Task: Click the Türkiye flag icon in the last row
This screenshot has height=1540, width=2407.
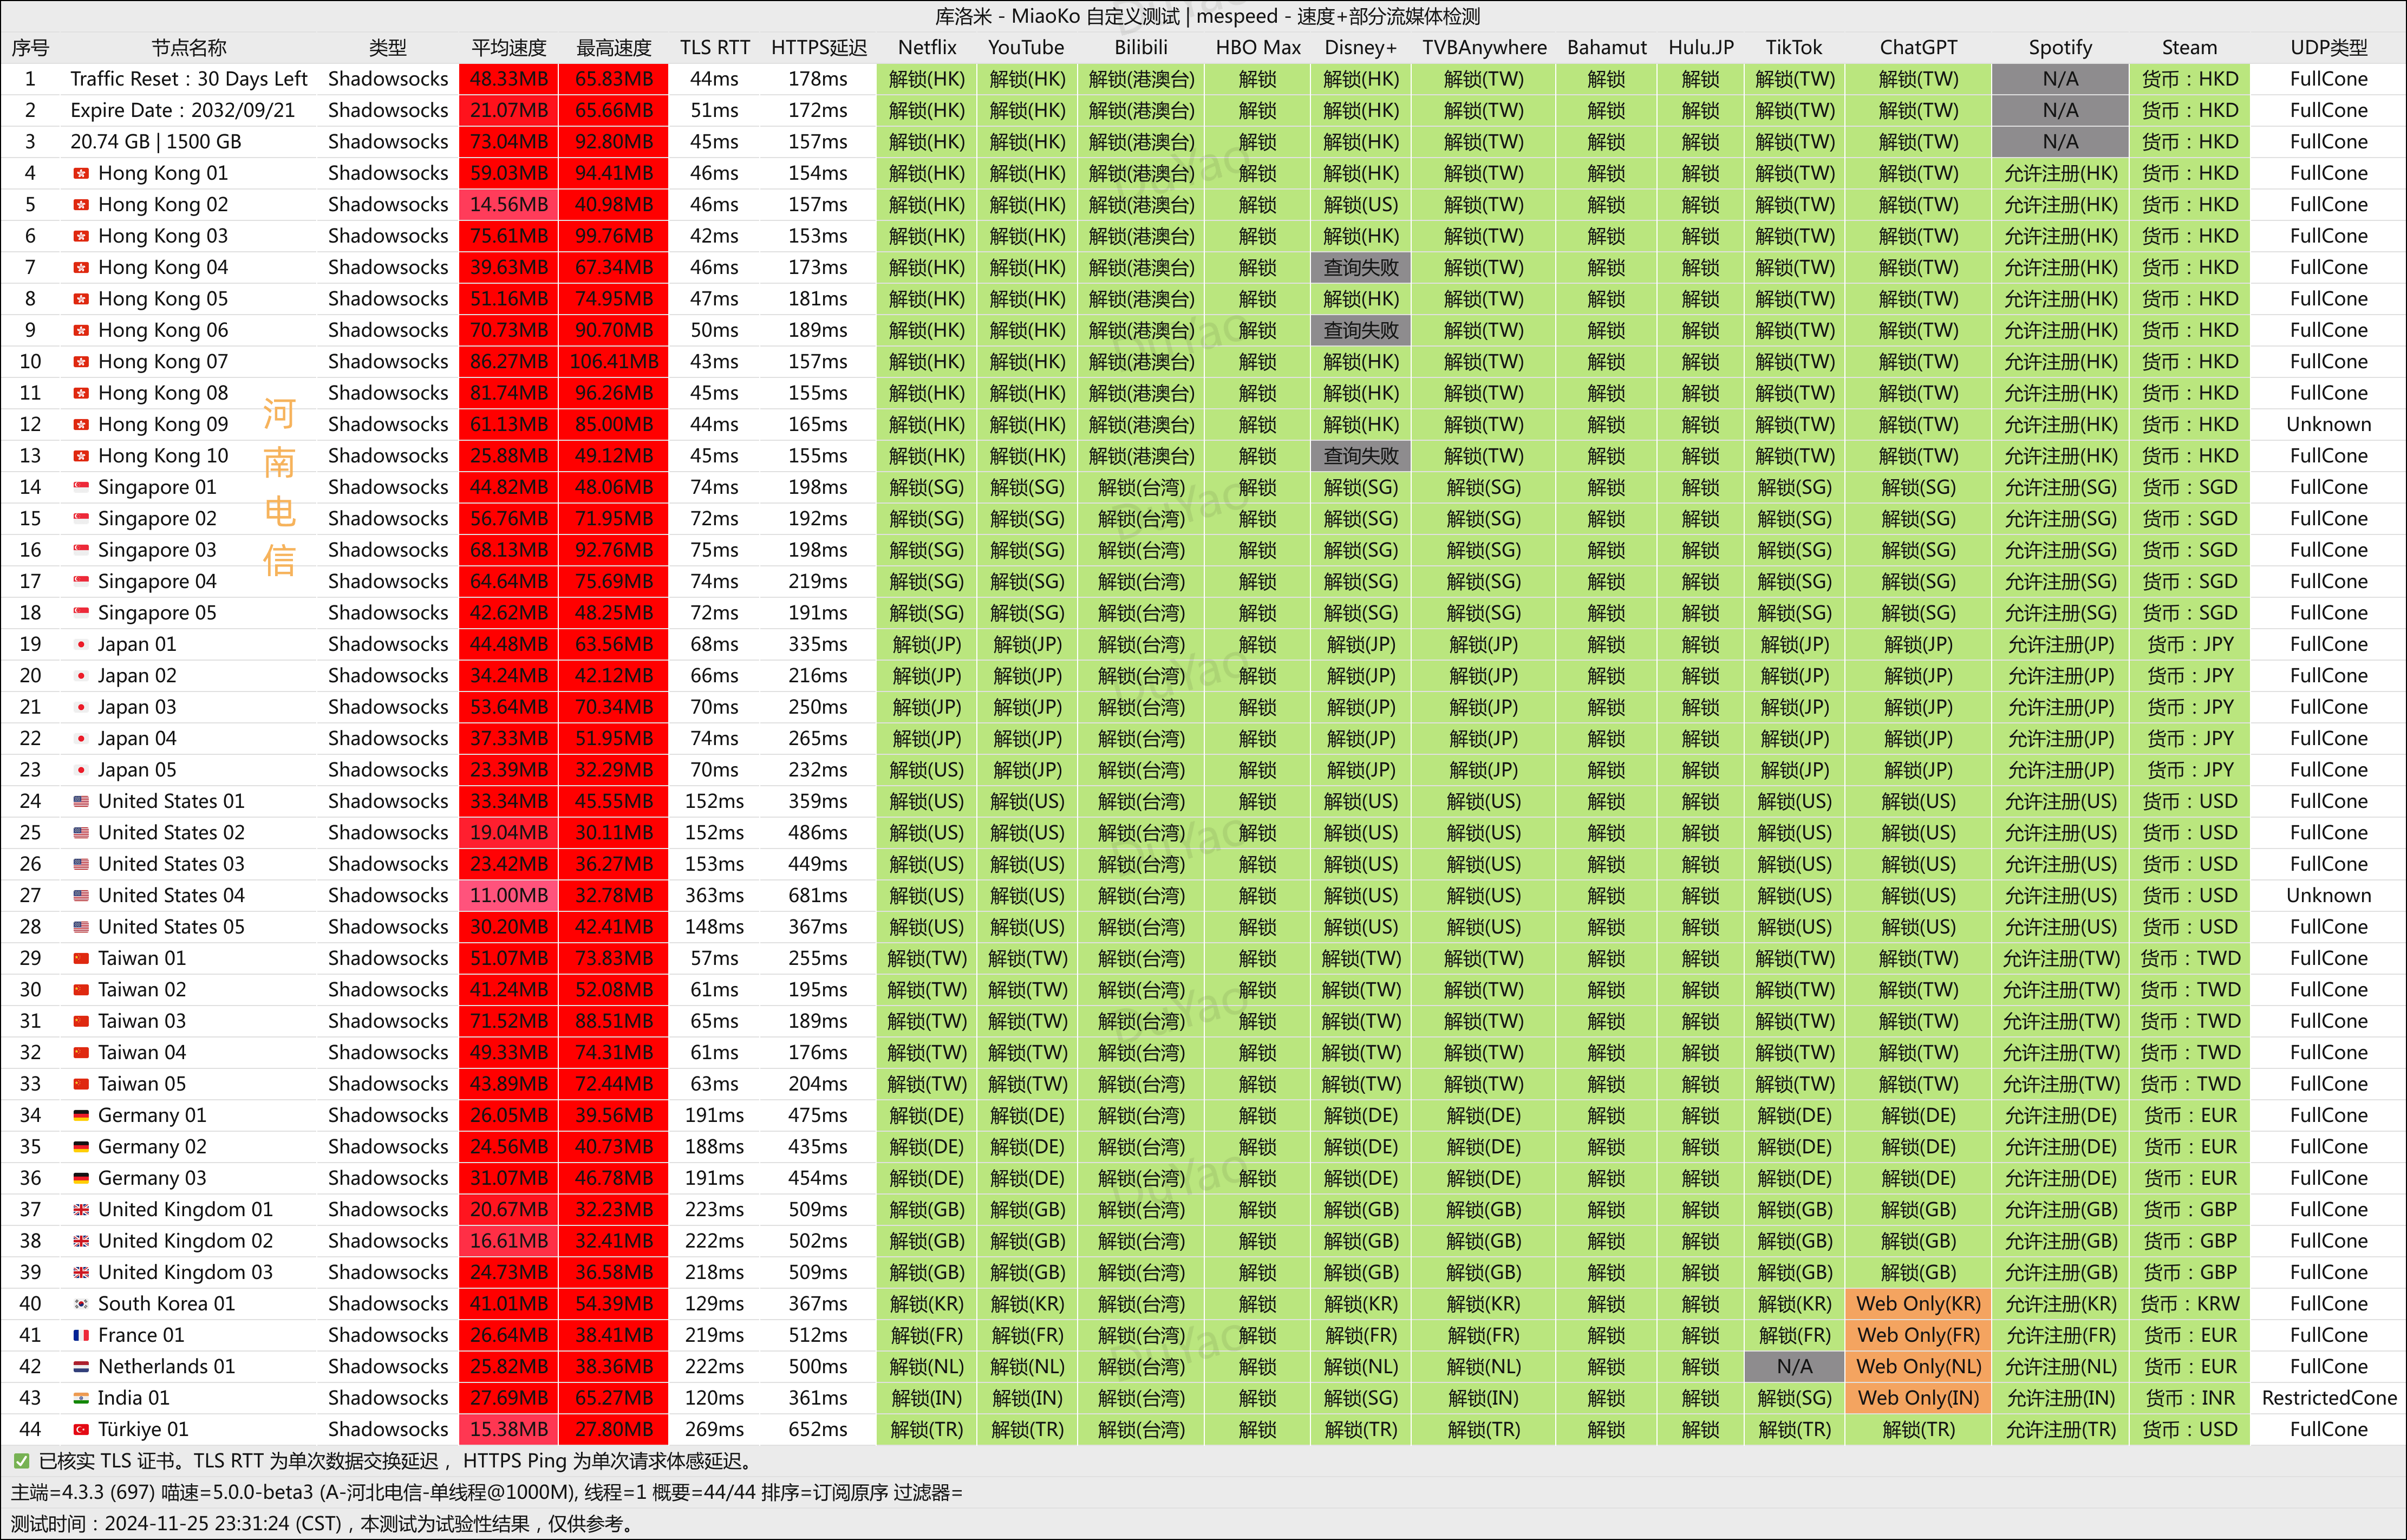Action: 81,1430
